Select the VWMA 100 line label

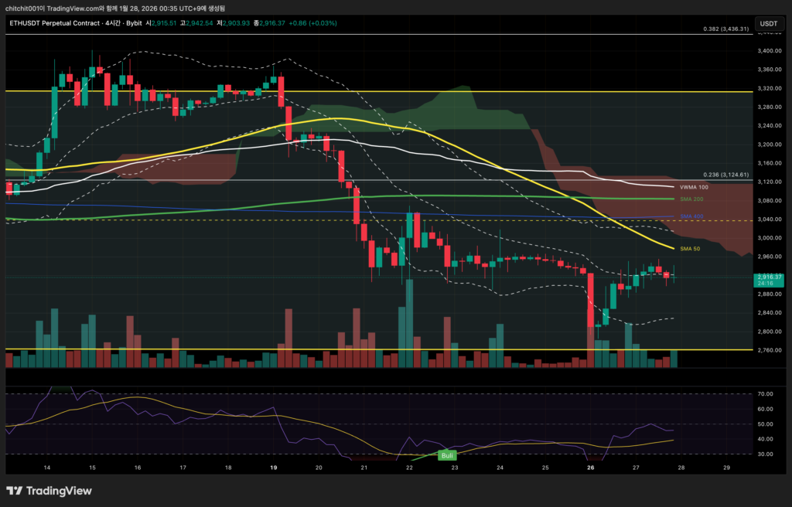click(x=692, y=187)
